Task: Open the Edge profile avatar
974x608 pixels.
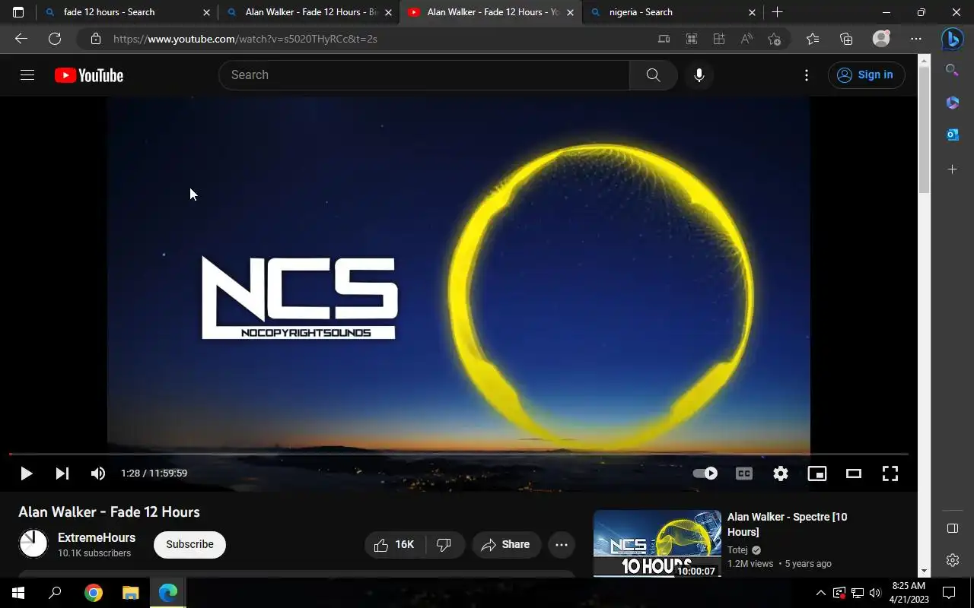Action: point(881,39)
